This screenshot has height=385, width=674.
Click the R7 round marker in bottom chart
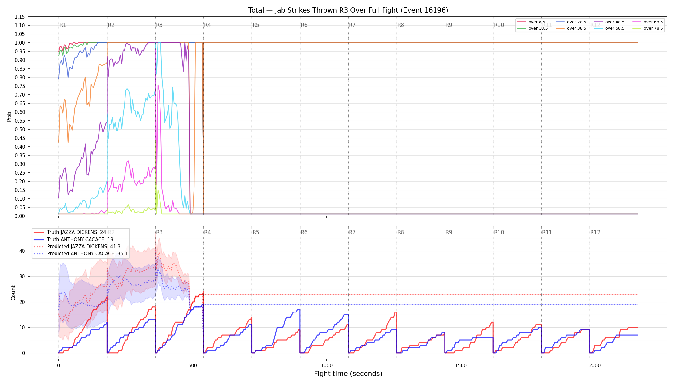pyautogui.click(x=352, y=232)
